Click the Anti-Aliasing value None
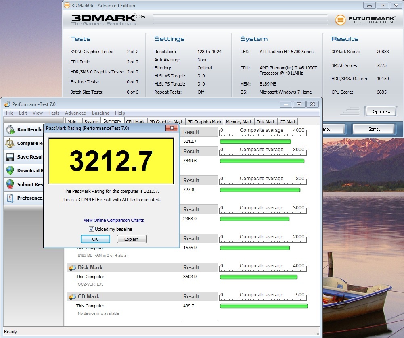Viewport: 404px width, 338px height. (x=202, y=59)
